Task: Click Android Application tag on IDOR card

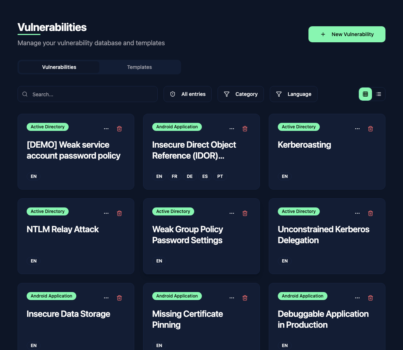Action: click(177, 127)
